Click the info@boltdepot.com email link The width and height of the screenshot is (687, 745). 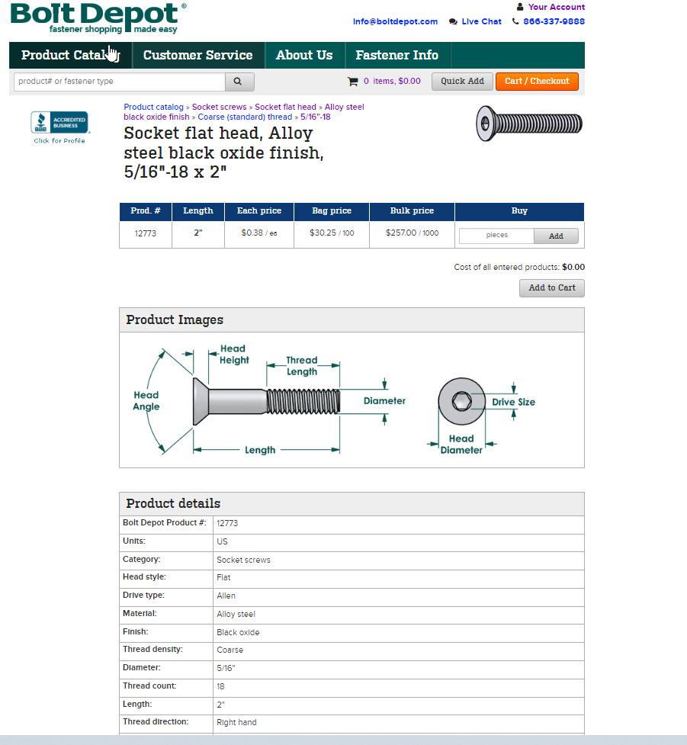click(x=395, y=21)
